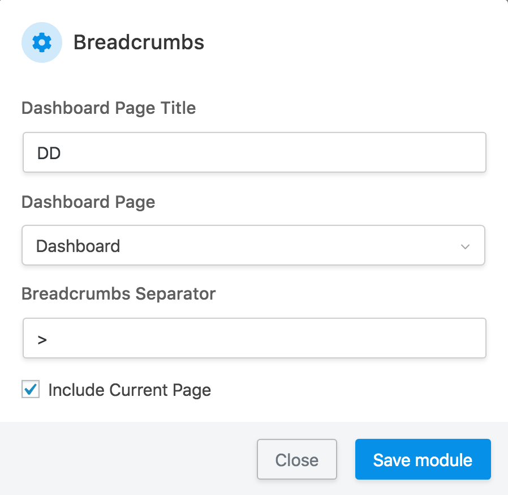The height and width of the screenshot is (495, 508).
Task: Click the blue gear settings icon
Action: 42,42
